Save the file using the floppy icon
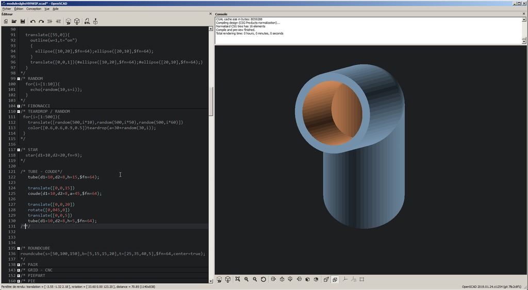The height and width of the screenshot is (290, 528). point(23,22)
